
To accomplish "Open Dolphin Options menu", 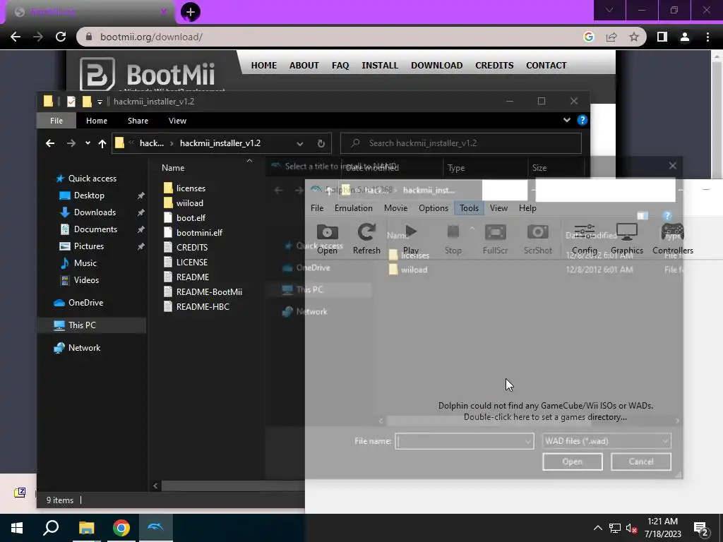I will [x=433, y=208].
